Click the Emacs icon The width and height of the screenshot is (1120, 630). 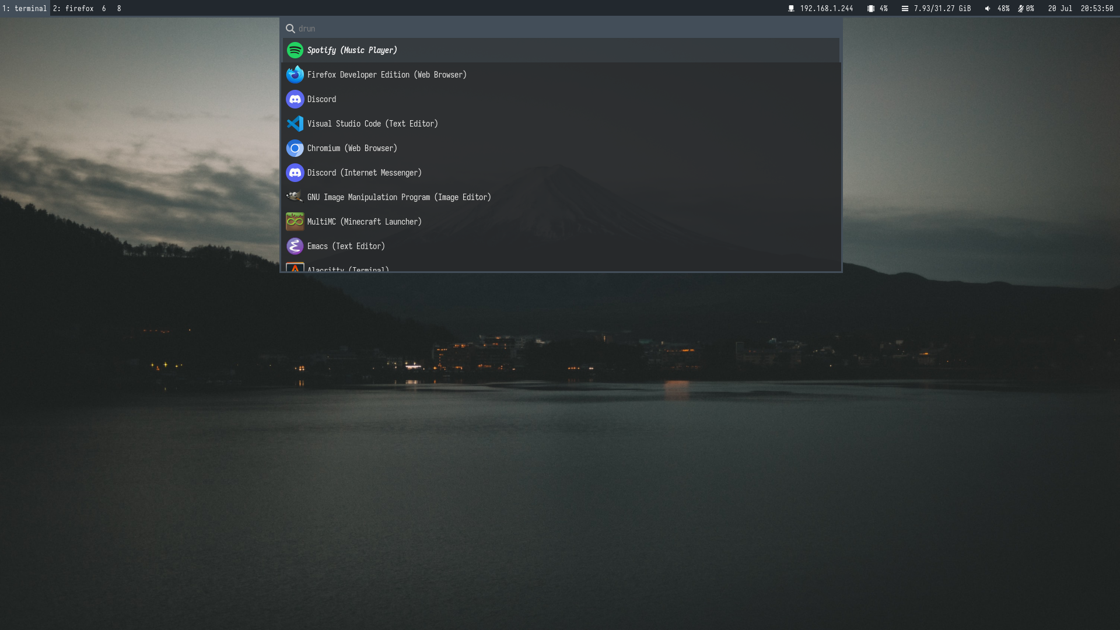(x=295, y=246)
